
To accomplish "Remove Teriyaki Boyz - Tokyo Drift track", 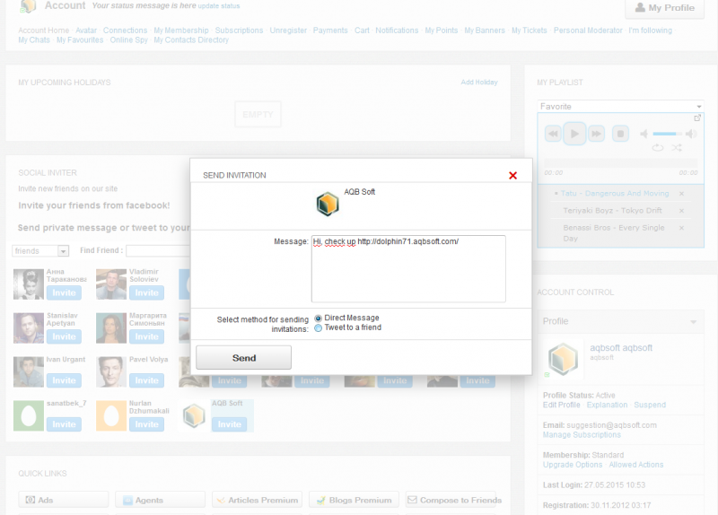I will click(x=681, y=211).
